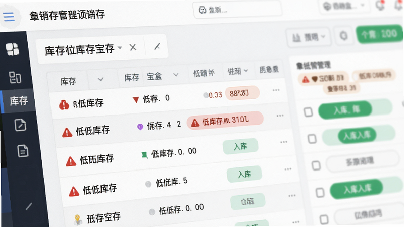The width and height of the screenshot is (404, 227).
Task: Open the chart-icon dropdown in the toolbar
Action: pyautogui.click(x=309, y=37)
